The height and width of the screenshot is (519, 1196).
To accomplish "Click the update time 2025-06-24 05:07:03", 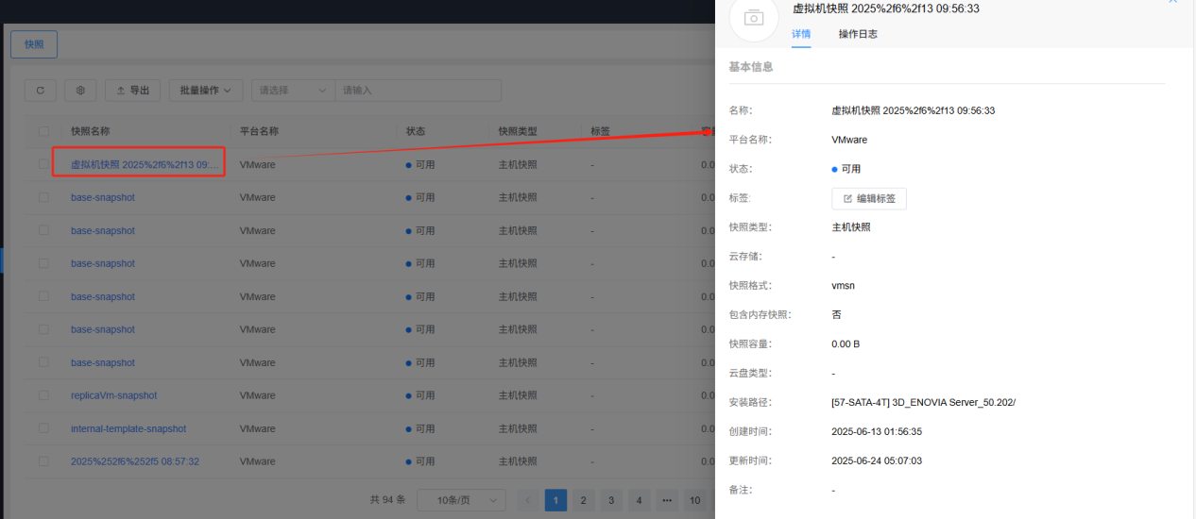I will [x=877, y=460].
